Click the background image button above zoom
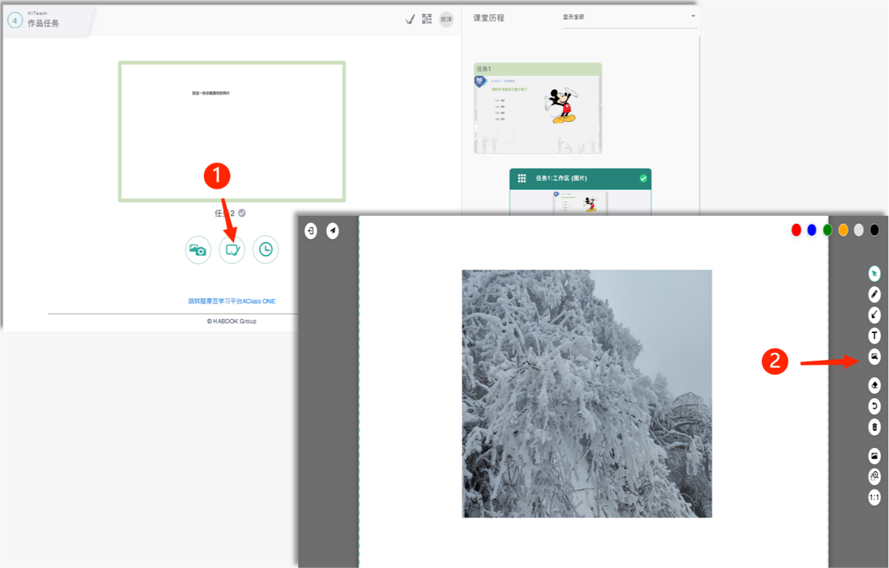The width and height of the screenshot is (889, 568). 874,456
